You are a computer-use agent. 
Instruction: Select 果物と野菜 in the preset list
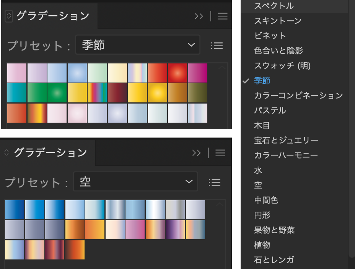click(274, 230)
